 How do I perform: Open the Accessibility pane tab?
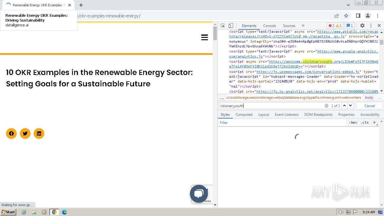tap(370, 115)
